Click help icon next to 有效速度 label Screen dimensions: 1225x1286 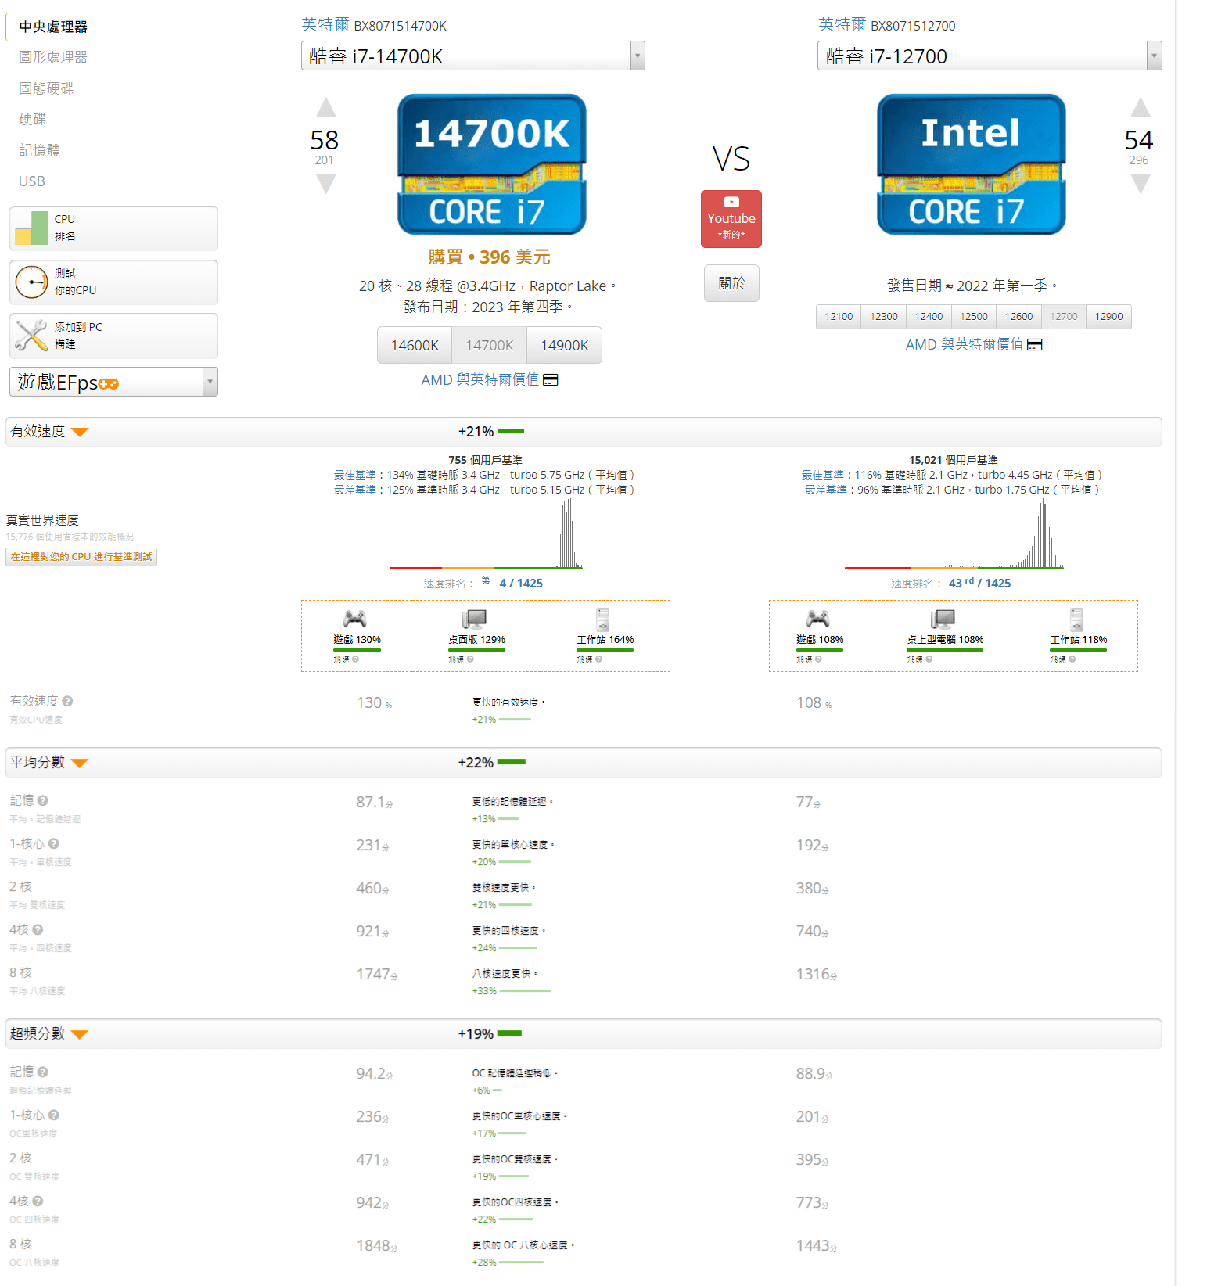point(67,701)
